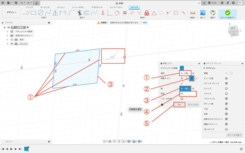Click the insert image icon
The width and height of the screenshot is (245, 153).
pos(203,13)
